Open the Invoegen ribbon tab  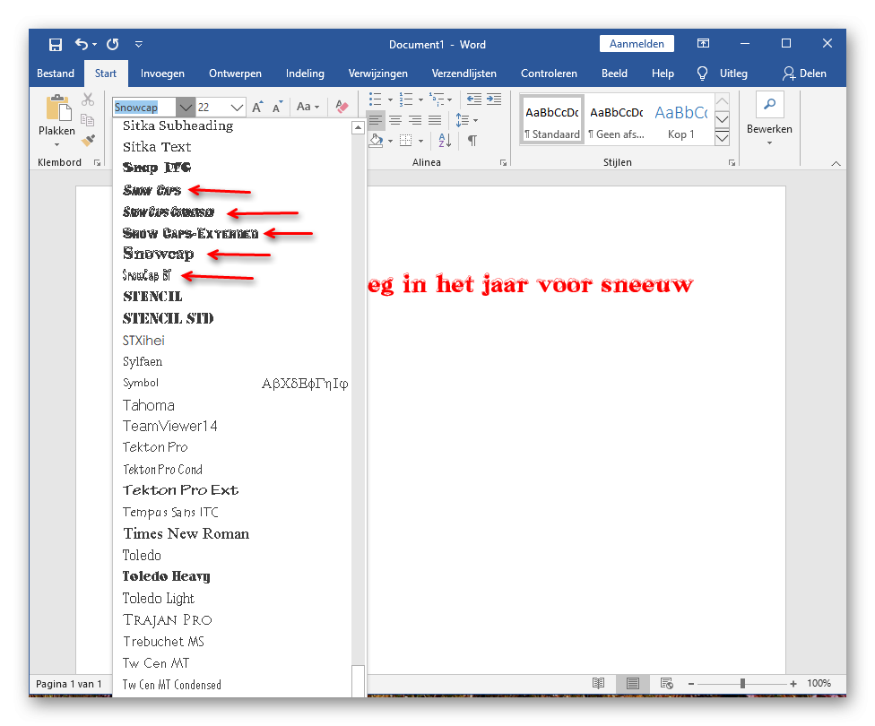click(x=162, y=73)
